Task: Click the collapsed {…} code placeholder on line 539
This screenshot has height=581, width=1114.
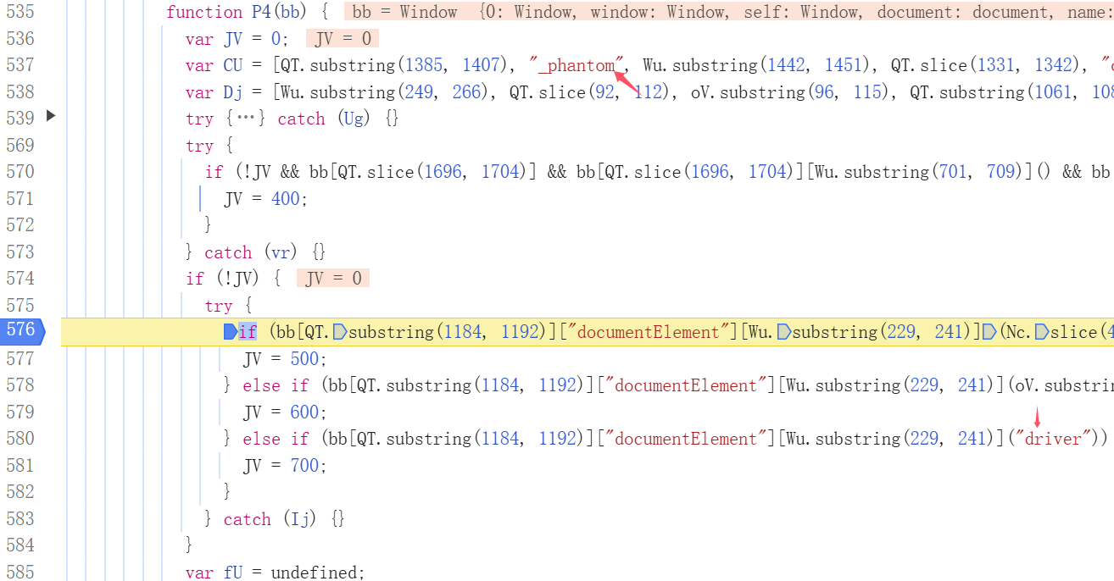Action: tap(247, 119)
